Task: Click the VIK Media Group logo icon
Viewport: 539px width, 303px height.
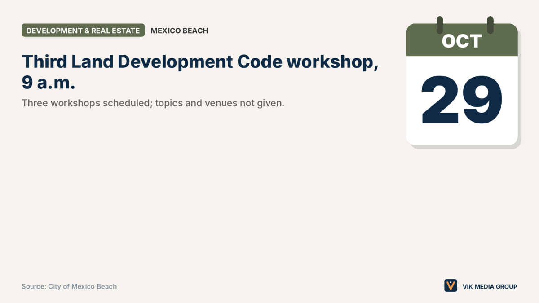Action: point(451,286)
